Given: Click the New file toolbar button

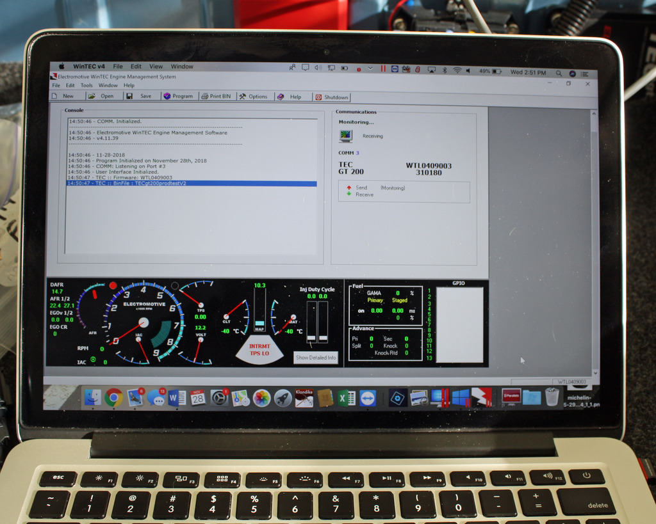Looking at the screenshot, I should [x=63, y=97].
